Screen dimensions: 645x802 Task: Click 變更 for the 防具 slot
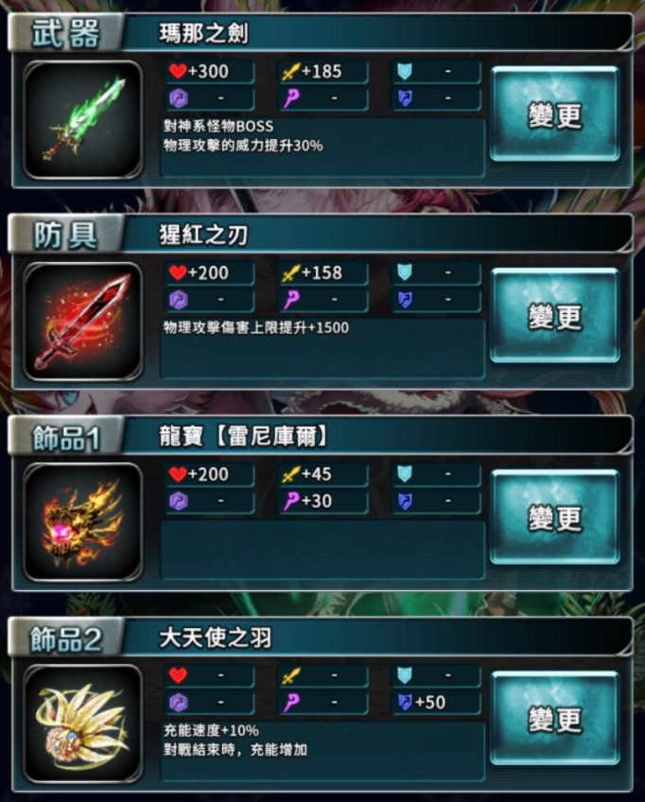click(555, 316)
